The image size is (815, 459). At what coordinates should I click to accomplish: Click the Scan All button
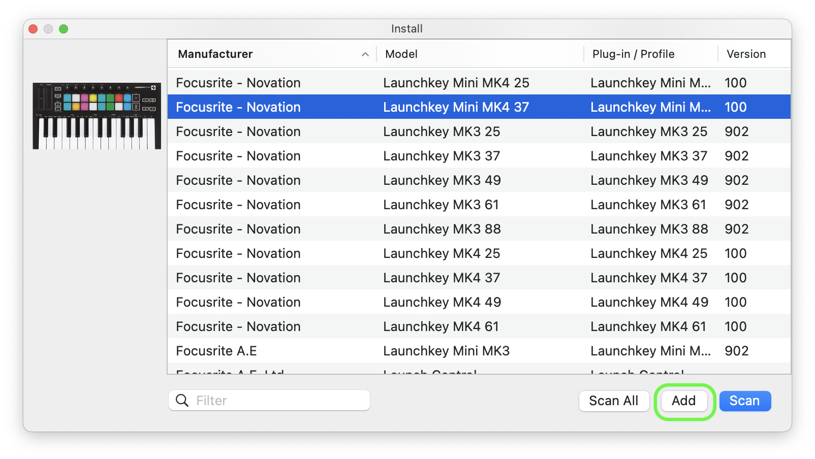point(614,401)
